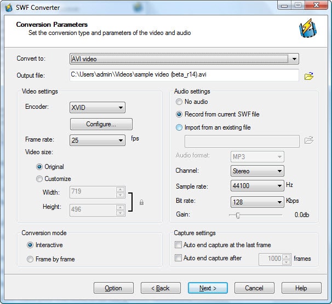This screenshot has width=332, height=304.
Task: Click the Output file path field
Action: tap(184, 75)
